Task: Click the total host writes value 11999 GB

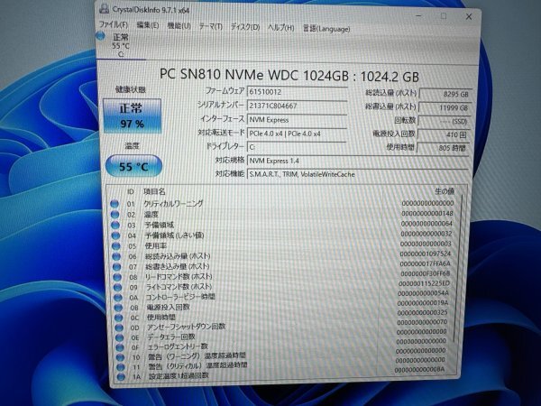Action: point(445,107)
